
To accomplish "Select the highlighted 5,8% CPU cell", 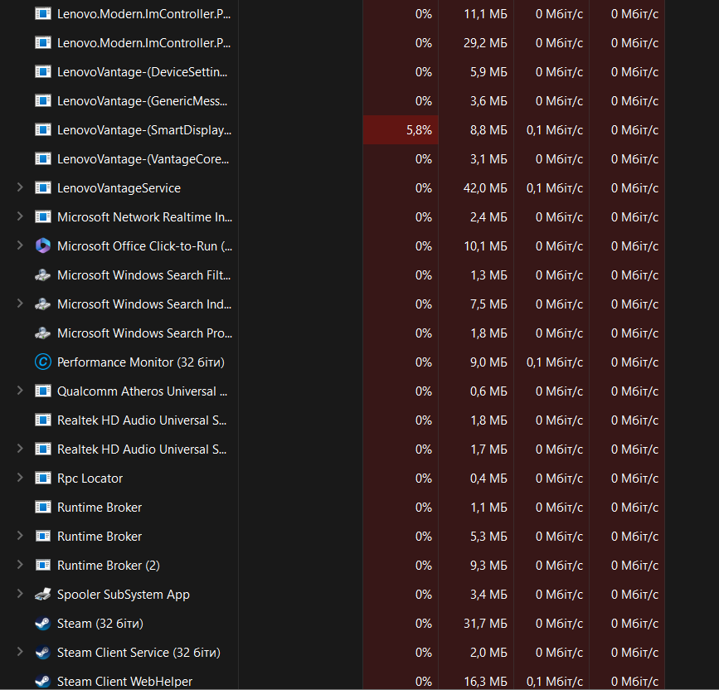I will [x=401, y=129].
